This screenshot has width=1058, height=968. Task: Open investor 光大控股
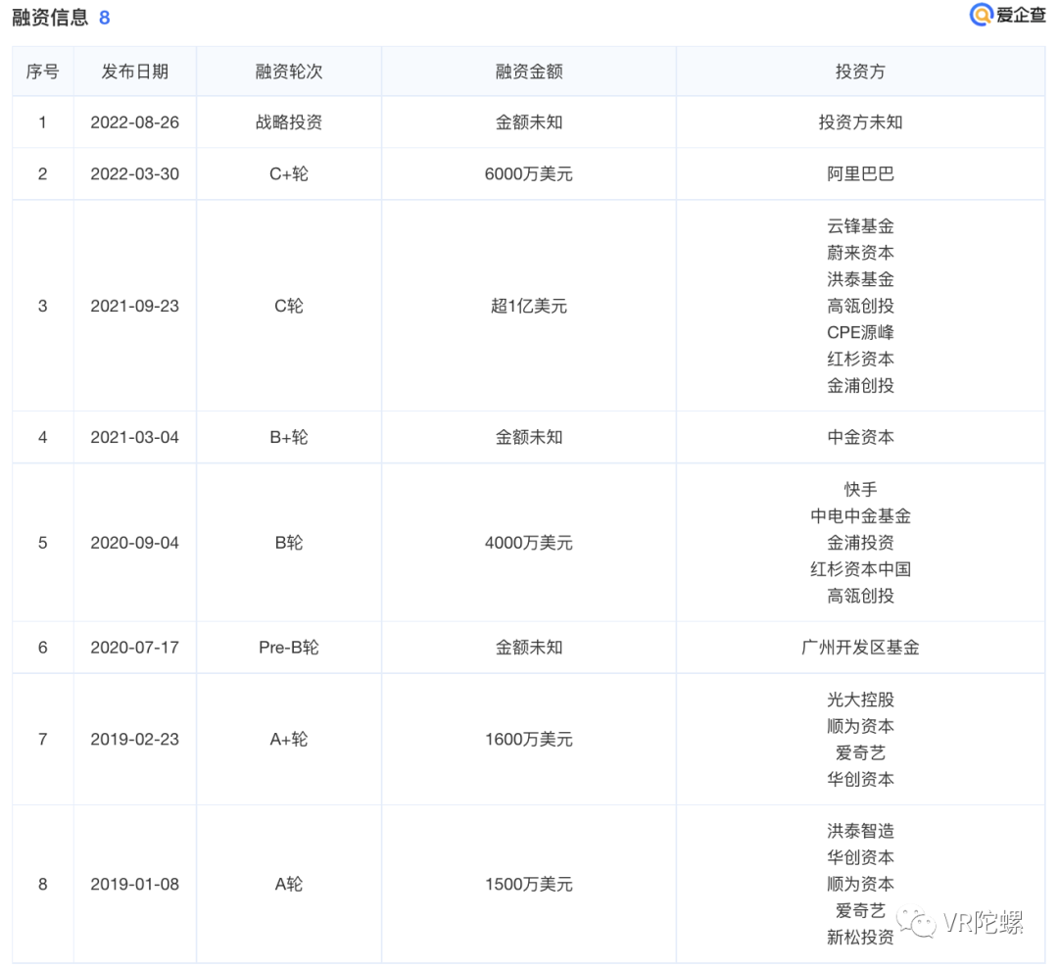(x=860, y=700)
